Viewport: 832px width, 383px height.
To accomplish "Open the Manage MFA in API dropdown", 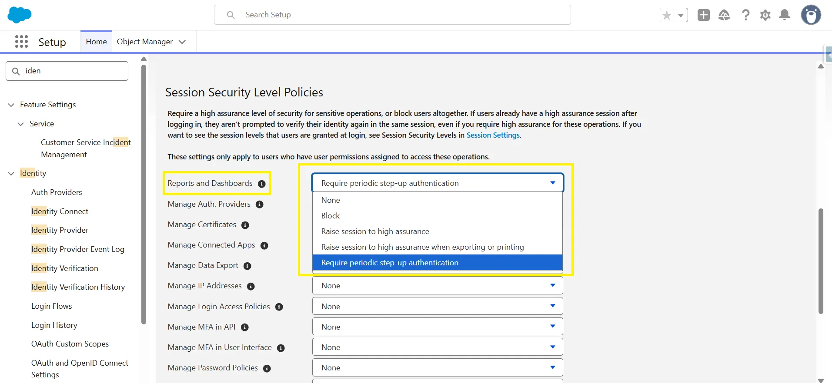I will coord(438,327).
